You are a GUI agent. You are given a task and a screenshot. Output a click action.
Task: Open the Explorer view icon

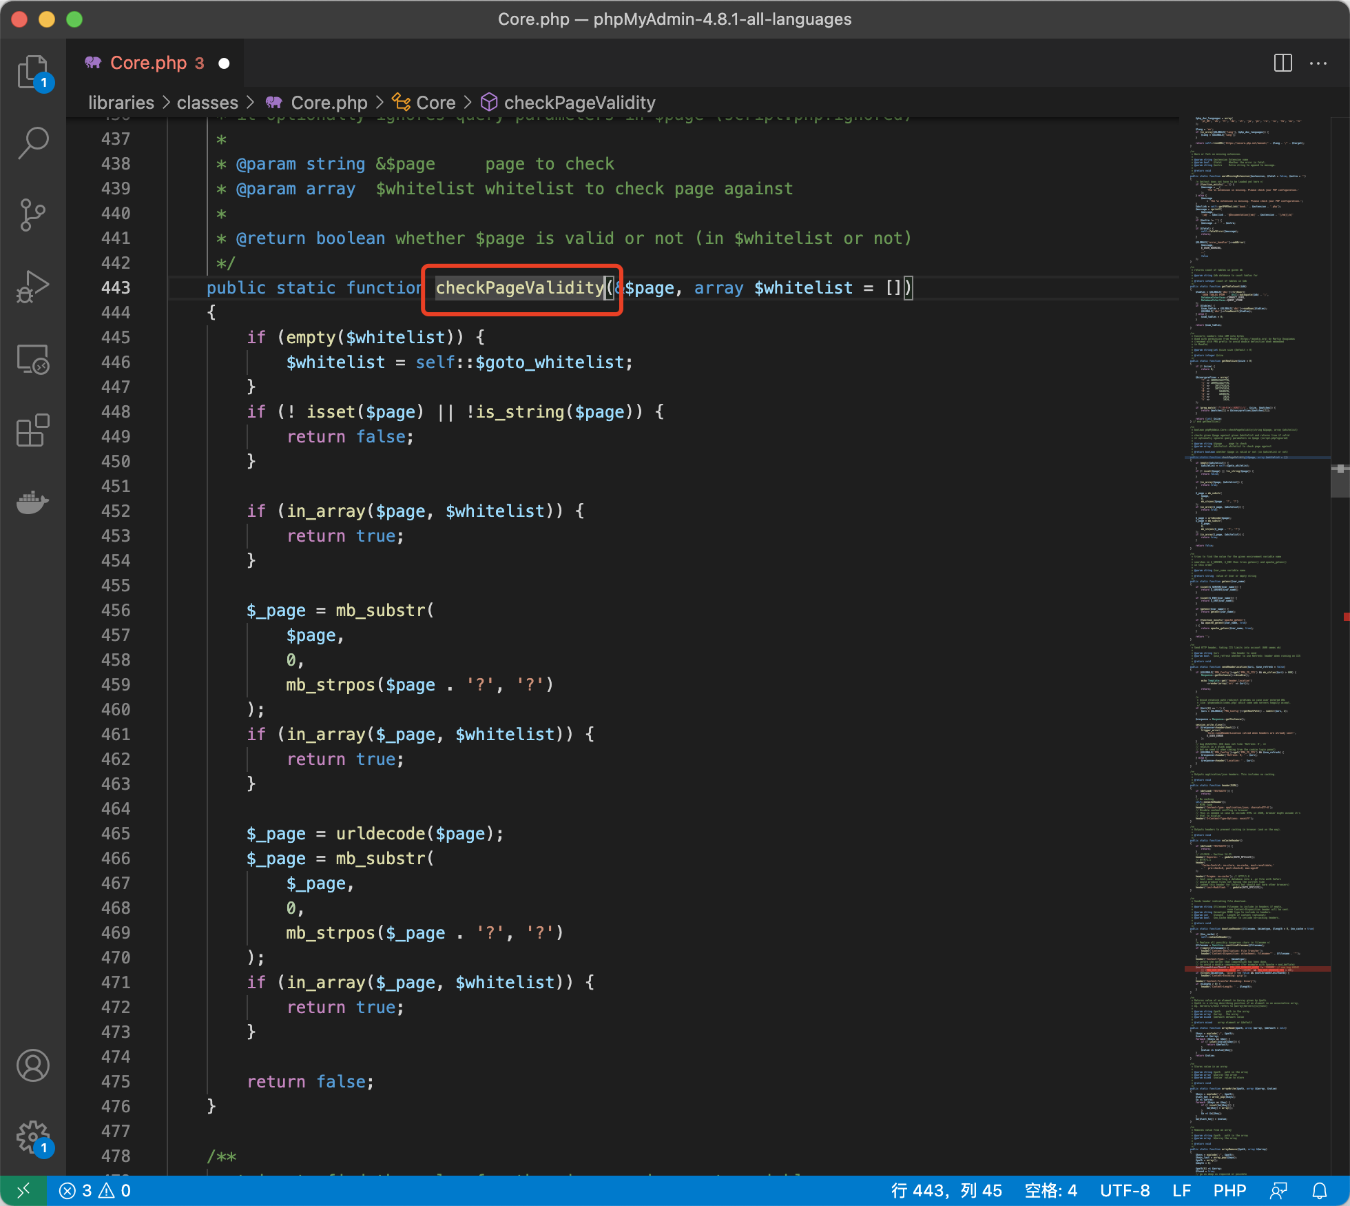pyautogui.click(x=32, y=72)
